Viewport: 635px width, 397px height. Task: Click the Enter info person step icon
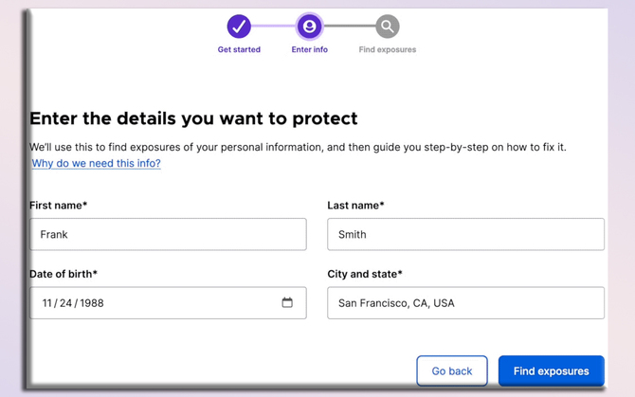309,27
